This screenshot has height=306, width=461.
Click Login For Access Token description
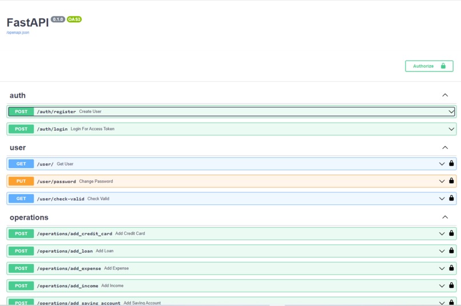coord(93,129)
